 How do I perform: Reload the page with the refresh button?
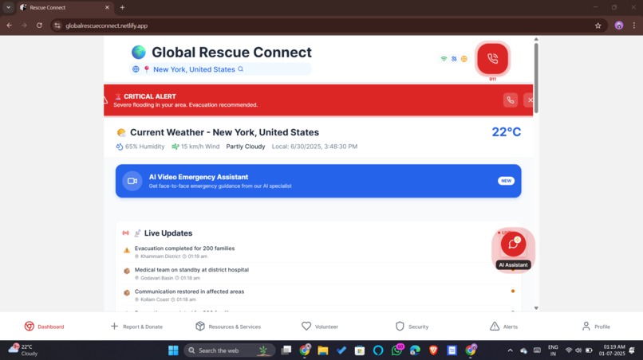(39, 25)
